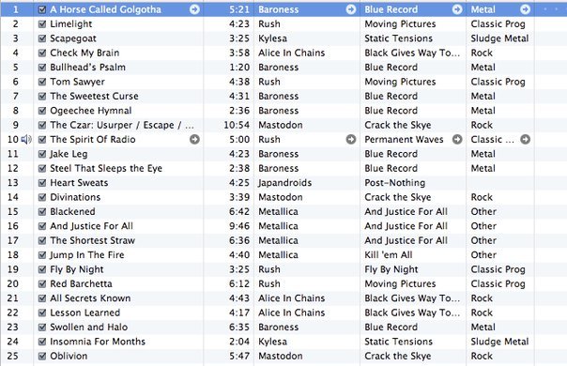Select track number 13

coord(12,183)
